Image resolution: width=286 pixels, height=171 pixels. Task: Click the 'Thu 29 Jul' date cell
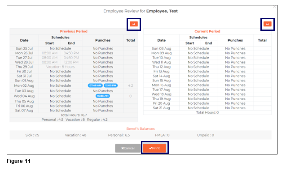pyautogui.click(x=24, y=67)
